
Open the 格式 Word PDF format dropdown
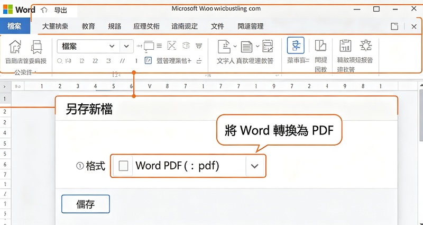[x=188, y=166]
